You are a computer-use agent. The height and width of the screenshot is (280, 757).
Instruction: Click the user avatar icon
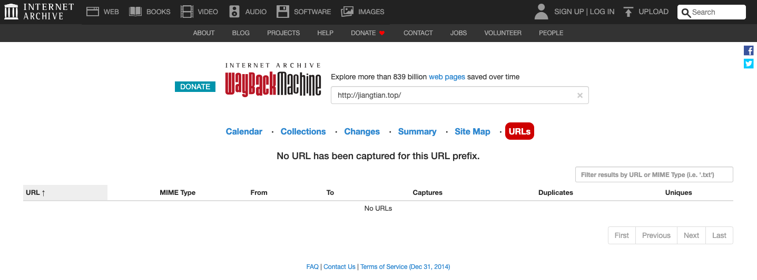[x=541, y=12]
